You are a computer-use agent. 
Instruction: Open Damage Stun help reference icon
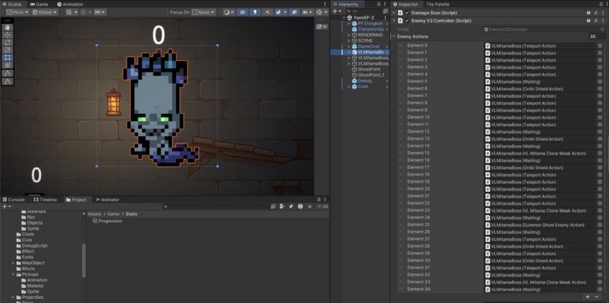(x=589, y=13)
